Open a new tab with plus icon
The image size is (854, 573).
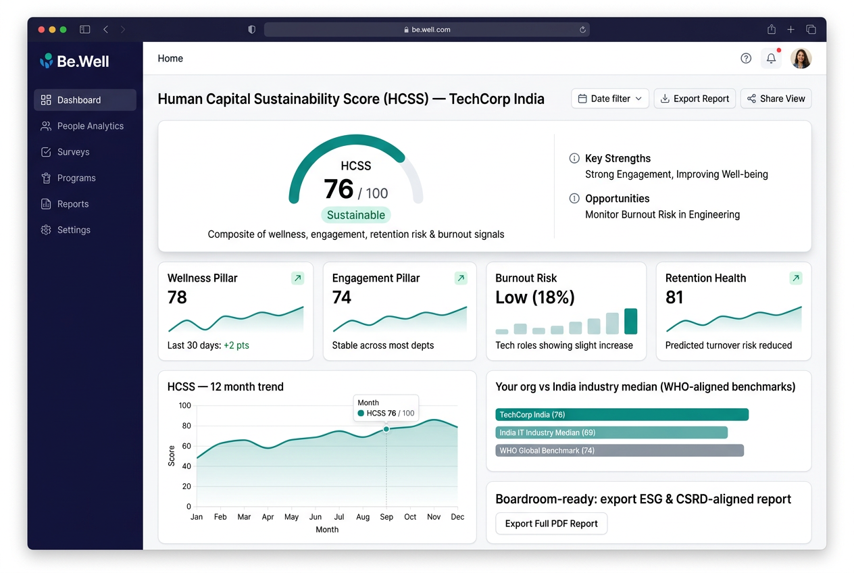coord(790,30)
